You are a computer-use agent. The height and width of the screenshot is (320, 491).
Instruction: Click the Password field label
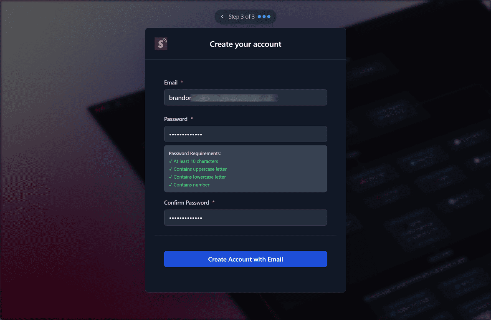click(176, 119)
